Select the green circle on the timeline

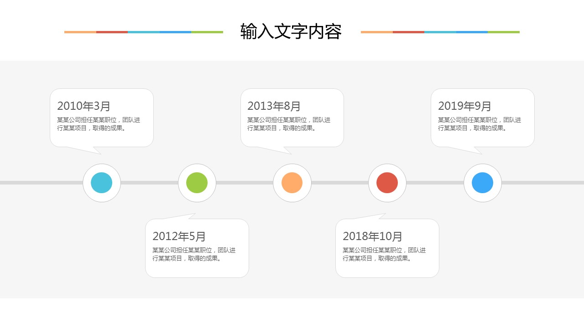[197, 183]
